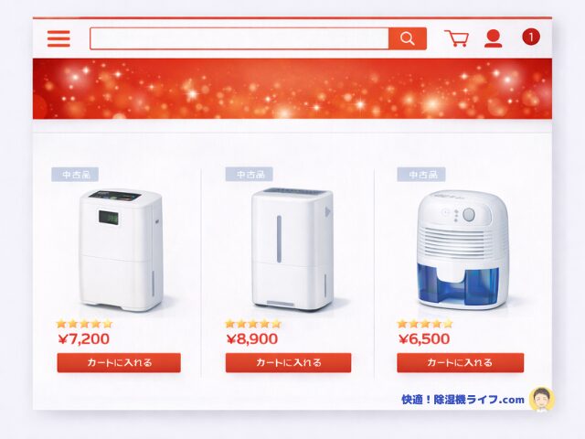Image resolution: width=585 pixels, height=439 pixels.
Task: Click the avatar face icon near watermark
Action: click(542, 399)
